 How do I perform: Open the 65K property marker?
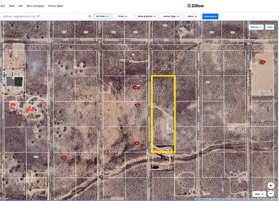tap(263, 62)
